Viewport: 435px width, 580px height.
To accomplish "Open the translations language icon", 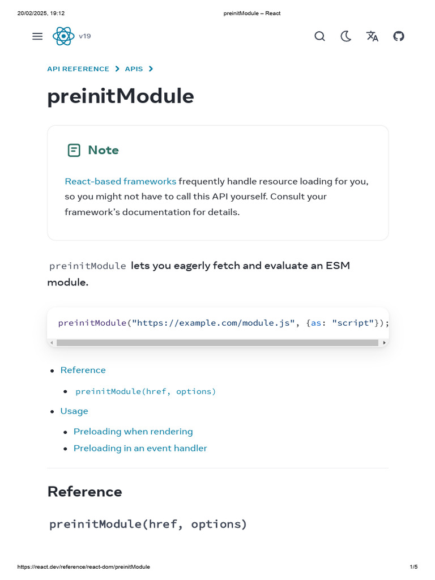I will point(372,36).
